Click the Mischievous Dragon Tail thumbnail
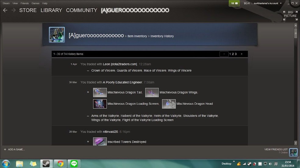 (100, 92)
